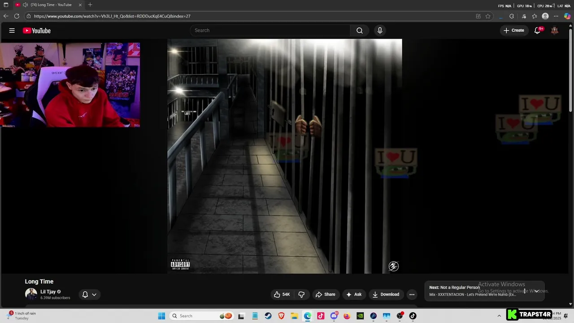The height and width of the screenshot is (323, 574).
Task: Click the browser address bar URL
Action: click(112, 16)
